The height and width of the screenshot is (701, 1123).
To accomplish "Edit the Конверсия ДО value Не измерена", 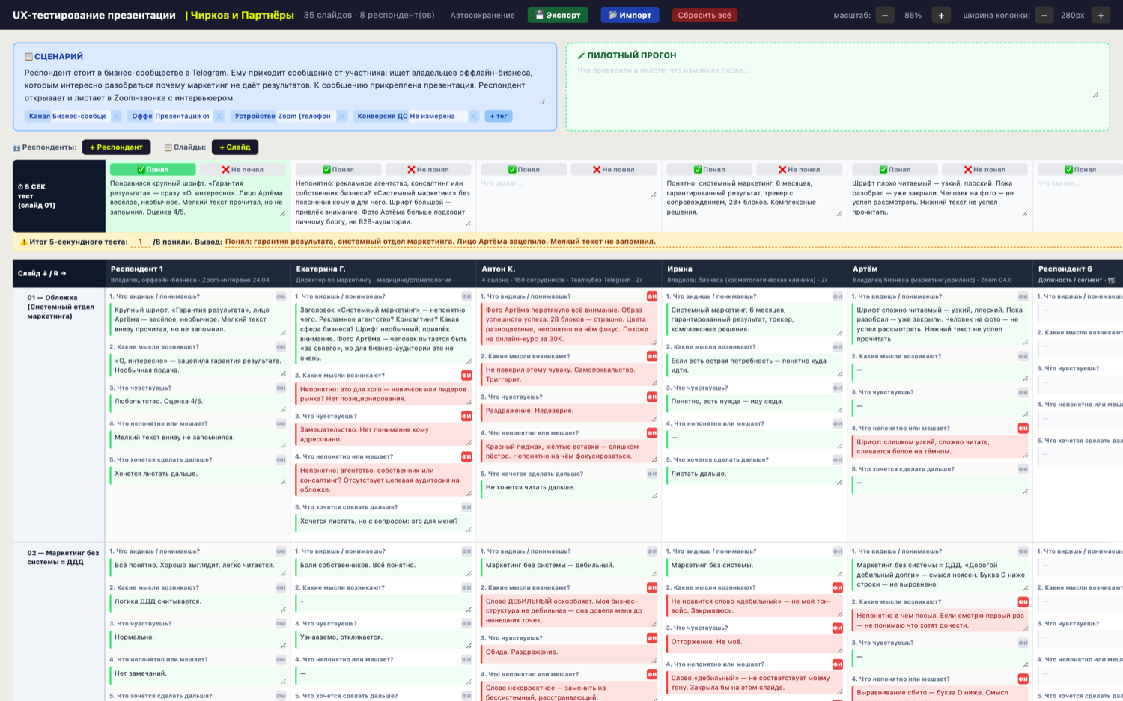I will pos(437,116).
